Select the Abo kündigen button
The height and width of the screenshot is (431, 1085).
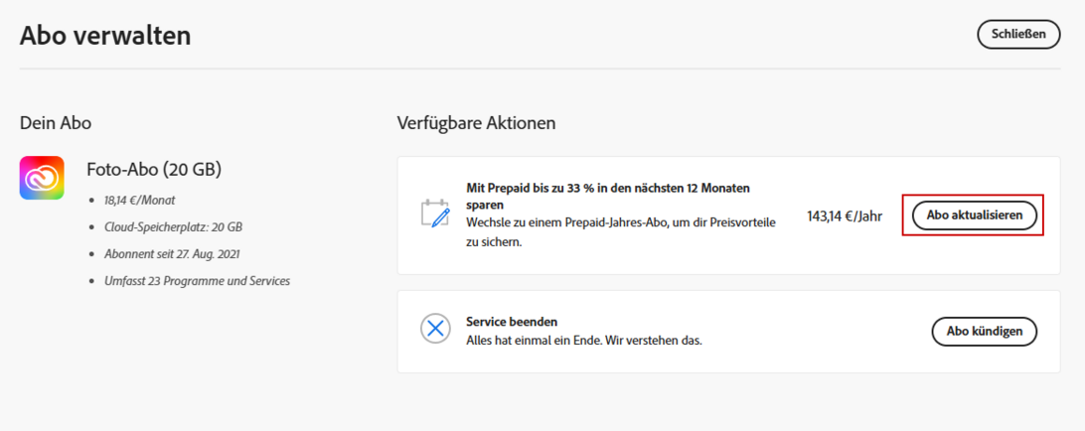coord(984,331)
